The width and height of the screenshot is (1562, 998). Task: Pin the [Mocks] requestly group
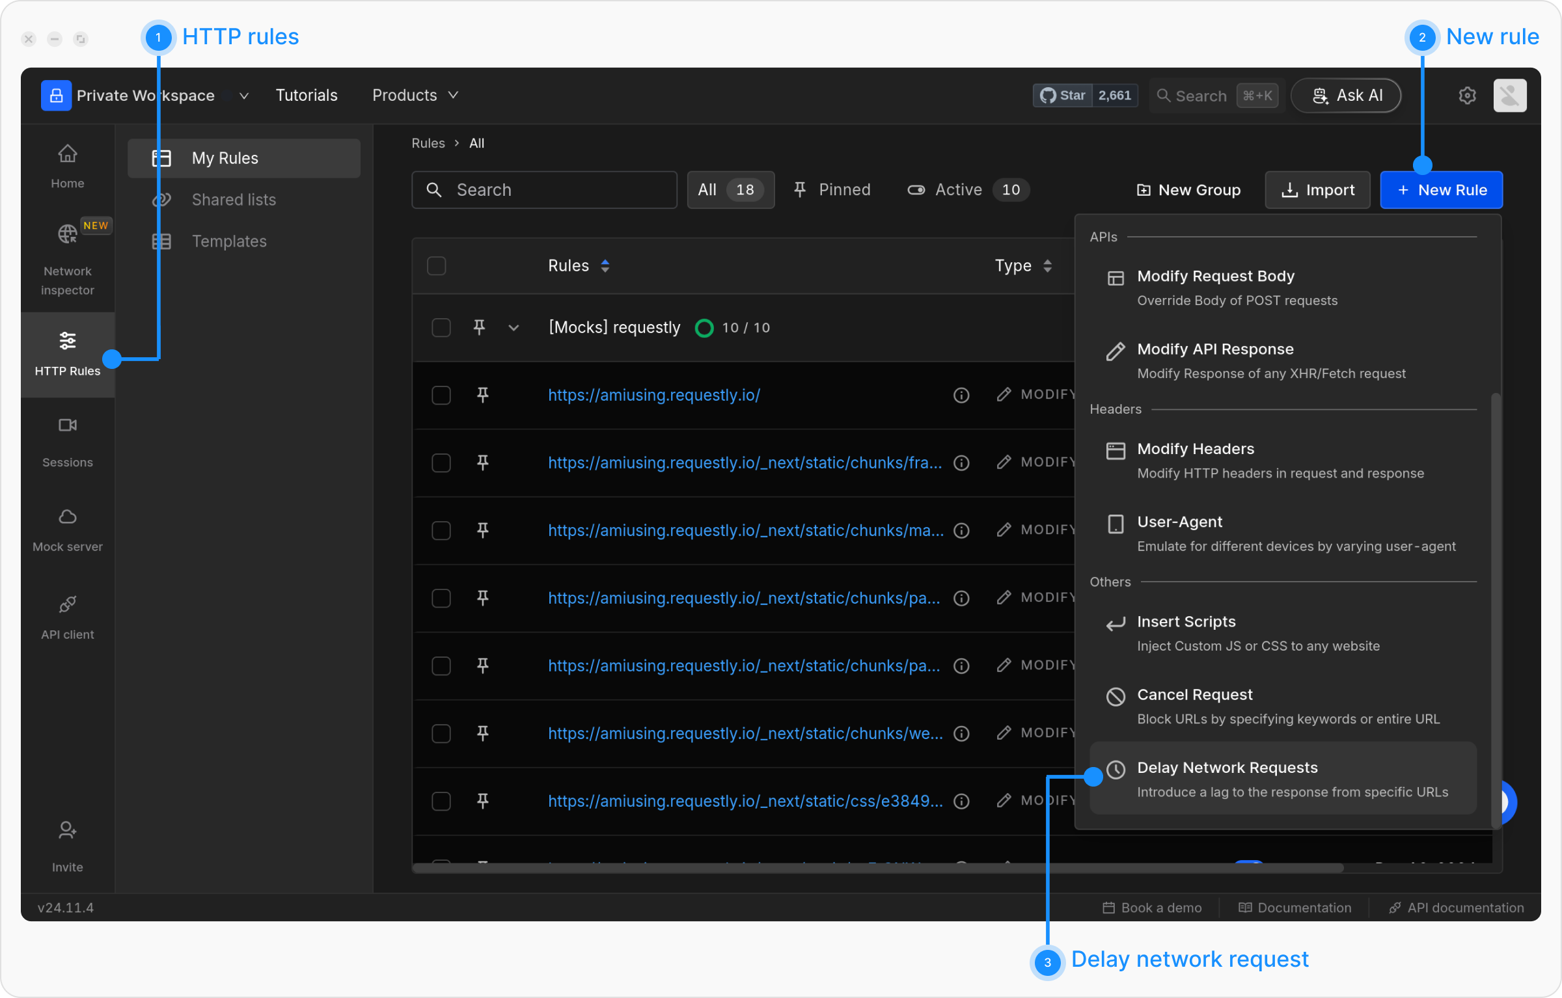tap(479, 327)
